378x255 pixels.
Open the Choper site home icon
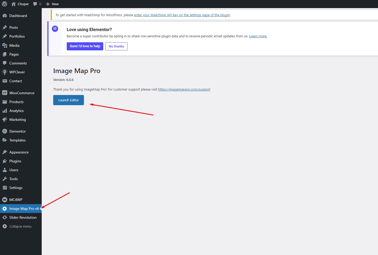coord(14,4)
